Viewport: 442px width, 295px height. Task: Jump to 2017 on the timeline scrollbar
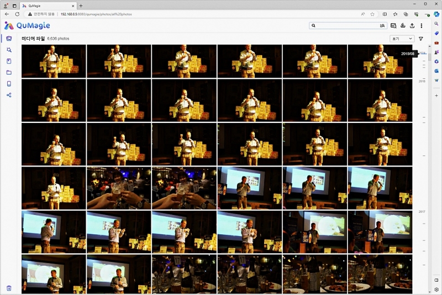tap(422, 212)
